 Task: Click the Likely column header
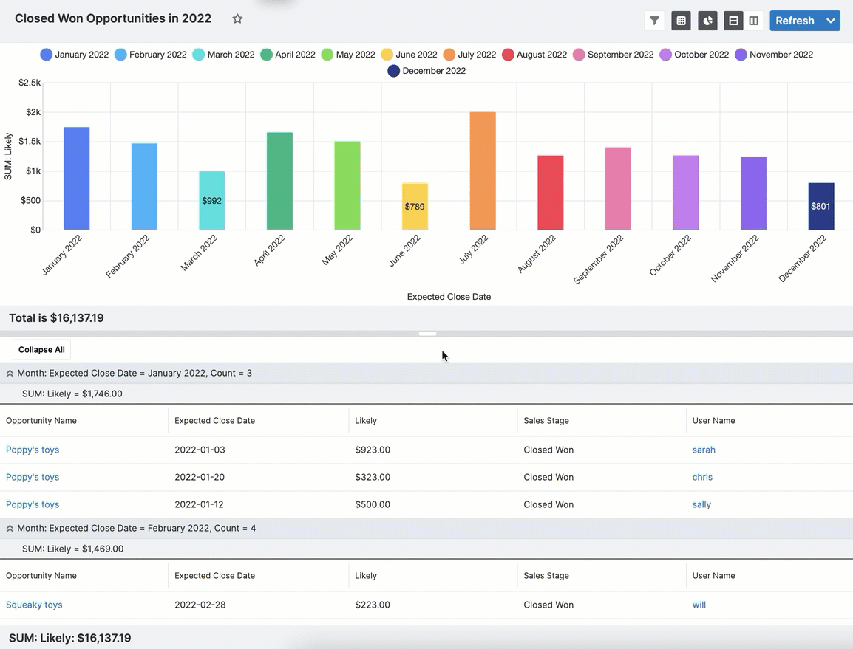366,421
